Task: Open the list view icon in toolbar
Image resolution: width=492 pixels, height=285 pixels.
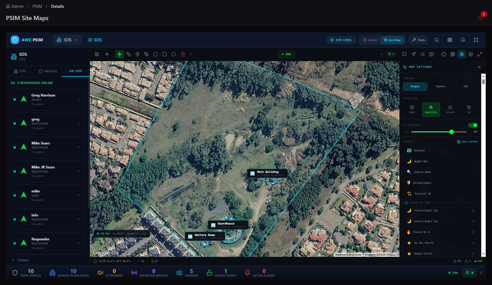Action: coord(422,54)
